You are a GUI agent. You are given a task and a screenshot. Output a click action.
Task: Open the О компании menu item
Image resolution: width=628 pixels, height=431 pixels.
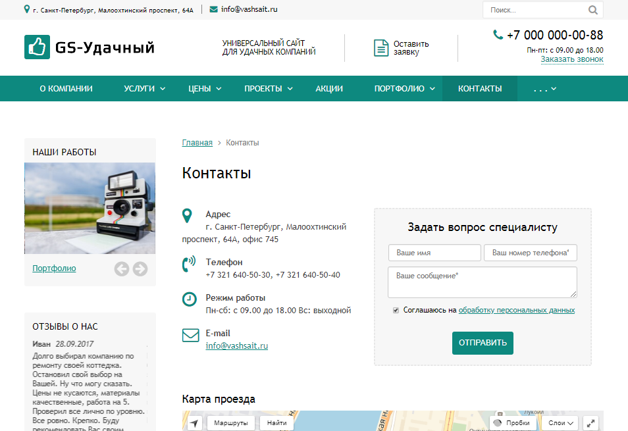coord(66,89)
